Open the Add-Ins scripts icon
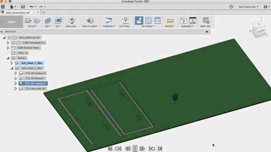This screenshot has height=152, width=271. coord(206,21)
